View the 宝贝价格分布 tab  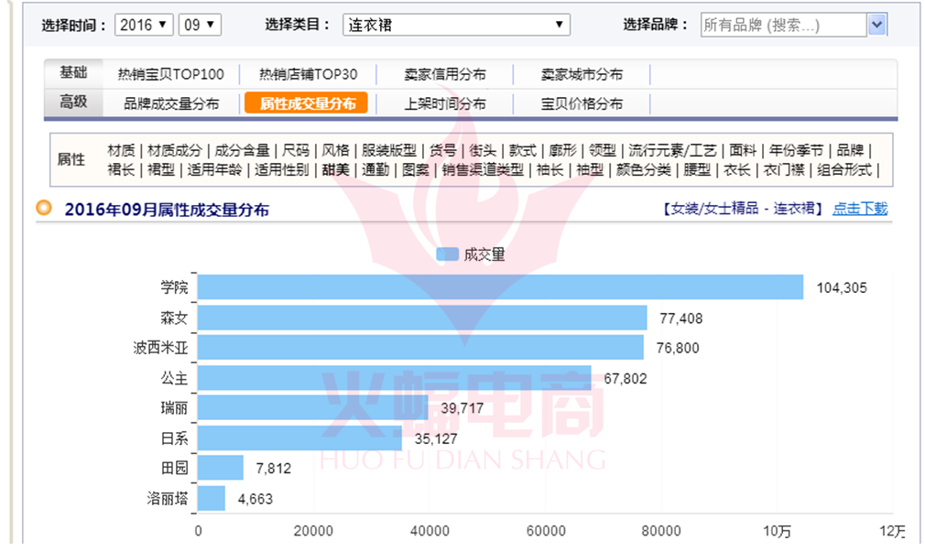coord(582,103)
